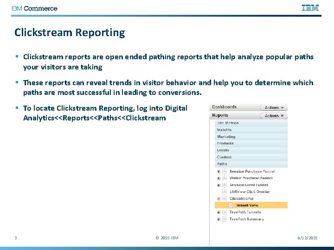Expand the Session Event Funnel node
This screenshot has width=334, height=250.
point(218,185)
